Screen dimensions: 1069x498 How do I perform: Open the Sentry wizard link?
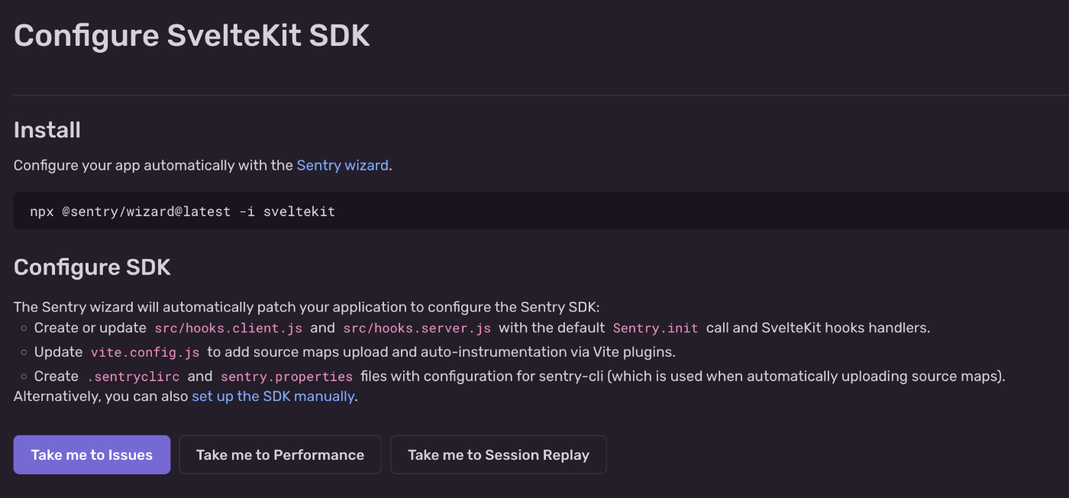343,165
